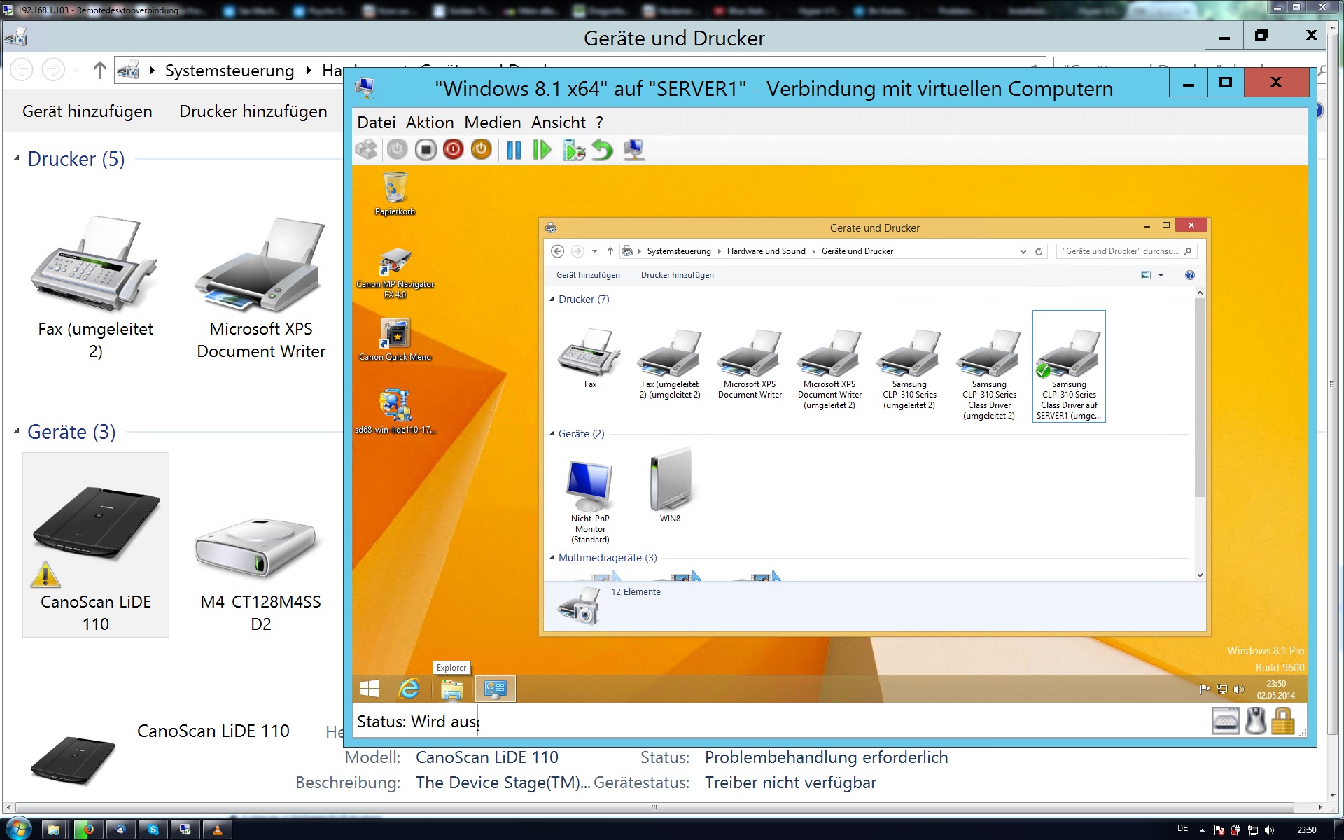Open the VM's Windows Start button
The height and width of the screenshot is (840, 1344).
coord(370,689)
